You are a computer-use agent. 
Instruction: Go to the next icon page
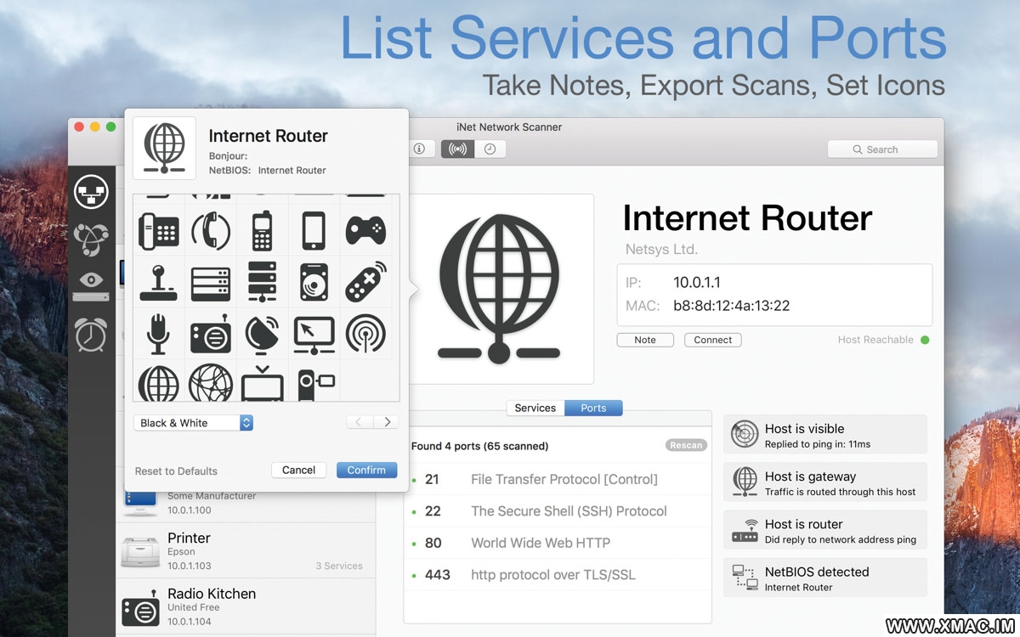387,422
